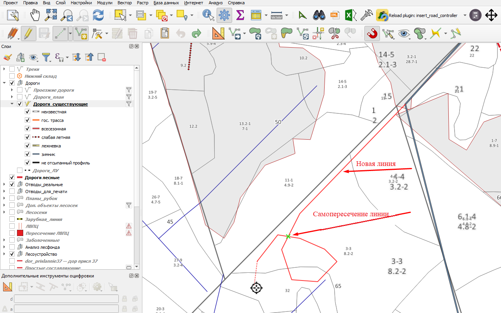This screenshot has height=313, width=501.
Task: Open the Вектор menu
Action: coord(124,3)
